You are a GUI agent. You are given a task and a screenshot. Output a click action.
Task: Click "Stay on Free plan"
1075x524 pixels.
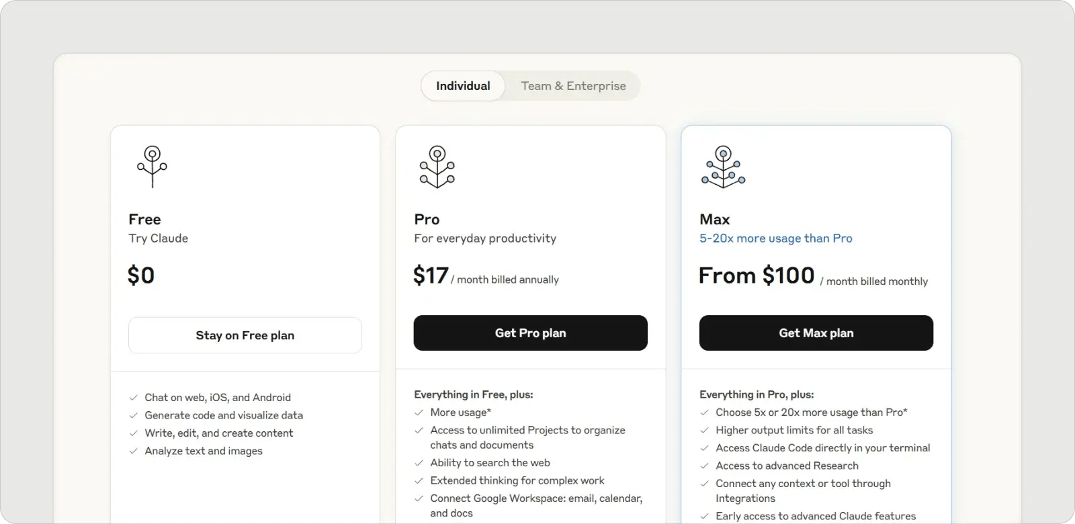(x=245, y=335)
